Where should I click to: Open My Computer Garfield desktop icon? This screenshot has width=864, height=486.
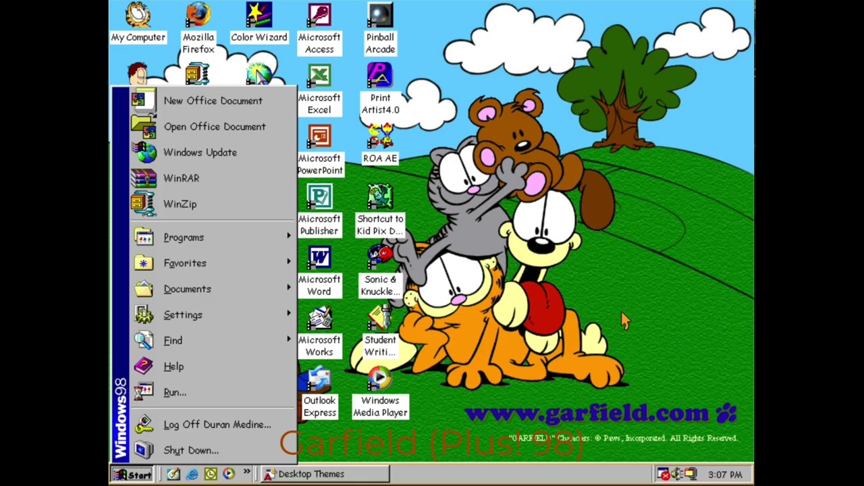(138, 23)
